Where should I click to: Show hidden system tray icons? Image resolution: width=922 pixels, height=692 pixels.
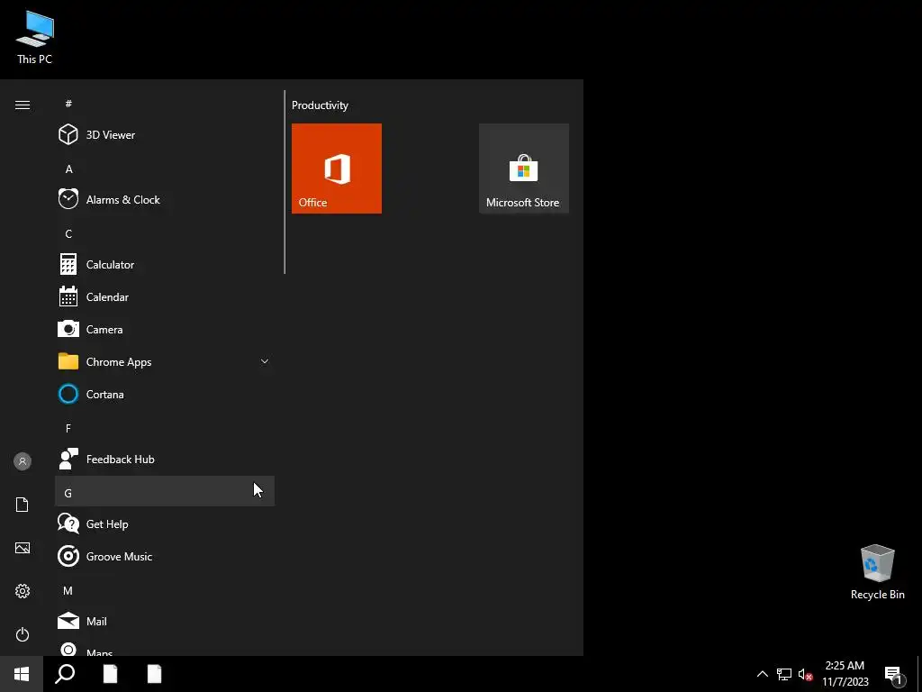[762, 674]
